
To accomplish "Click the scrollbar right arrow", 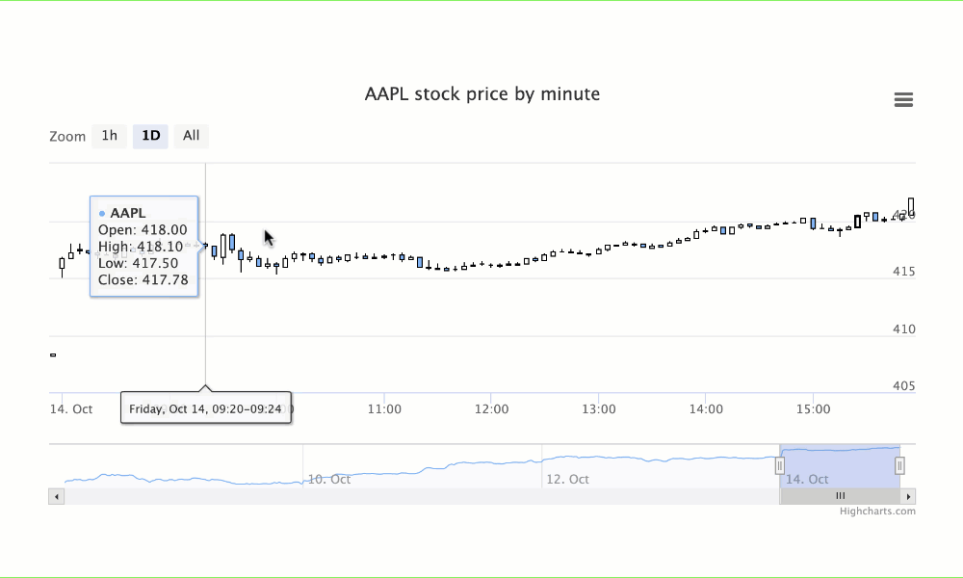I will [908, 496].
